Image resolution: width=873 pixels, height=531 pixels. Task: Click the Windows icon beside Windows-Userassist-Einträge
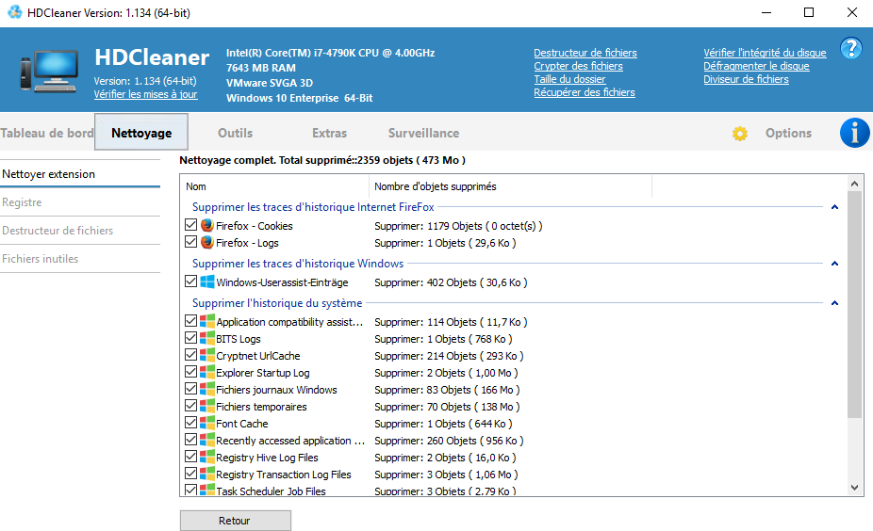pyautogui.click(x=207, y=282)
